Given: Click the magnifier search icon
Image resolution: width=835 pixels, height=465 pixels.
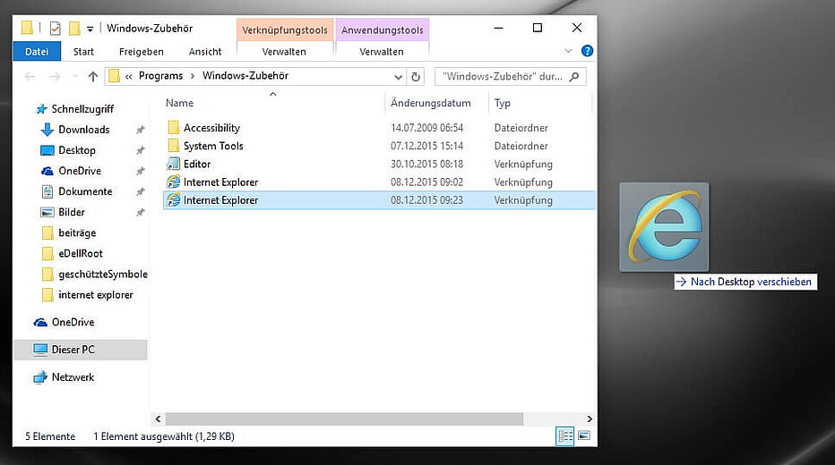Looking at the screenshot, I should [x=574, y=77].
